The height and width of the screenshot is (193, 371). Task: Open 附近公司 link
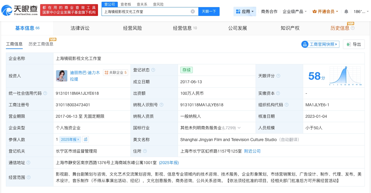(252, 151)
